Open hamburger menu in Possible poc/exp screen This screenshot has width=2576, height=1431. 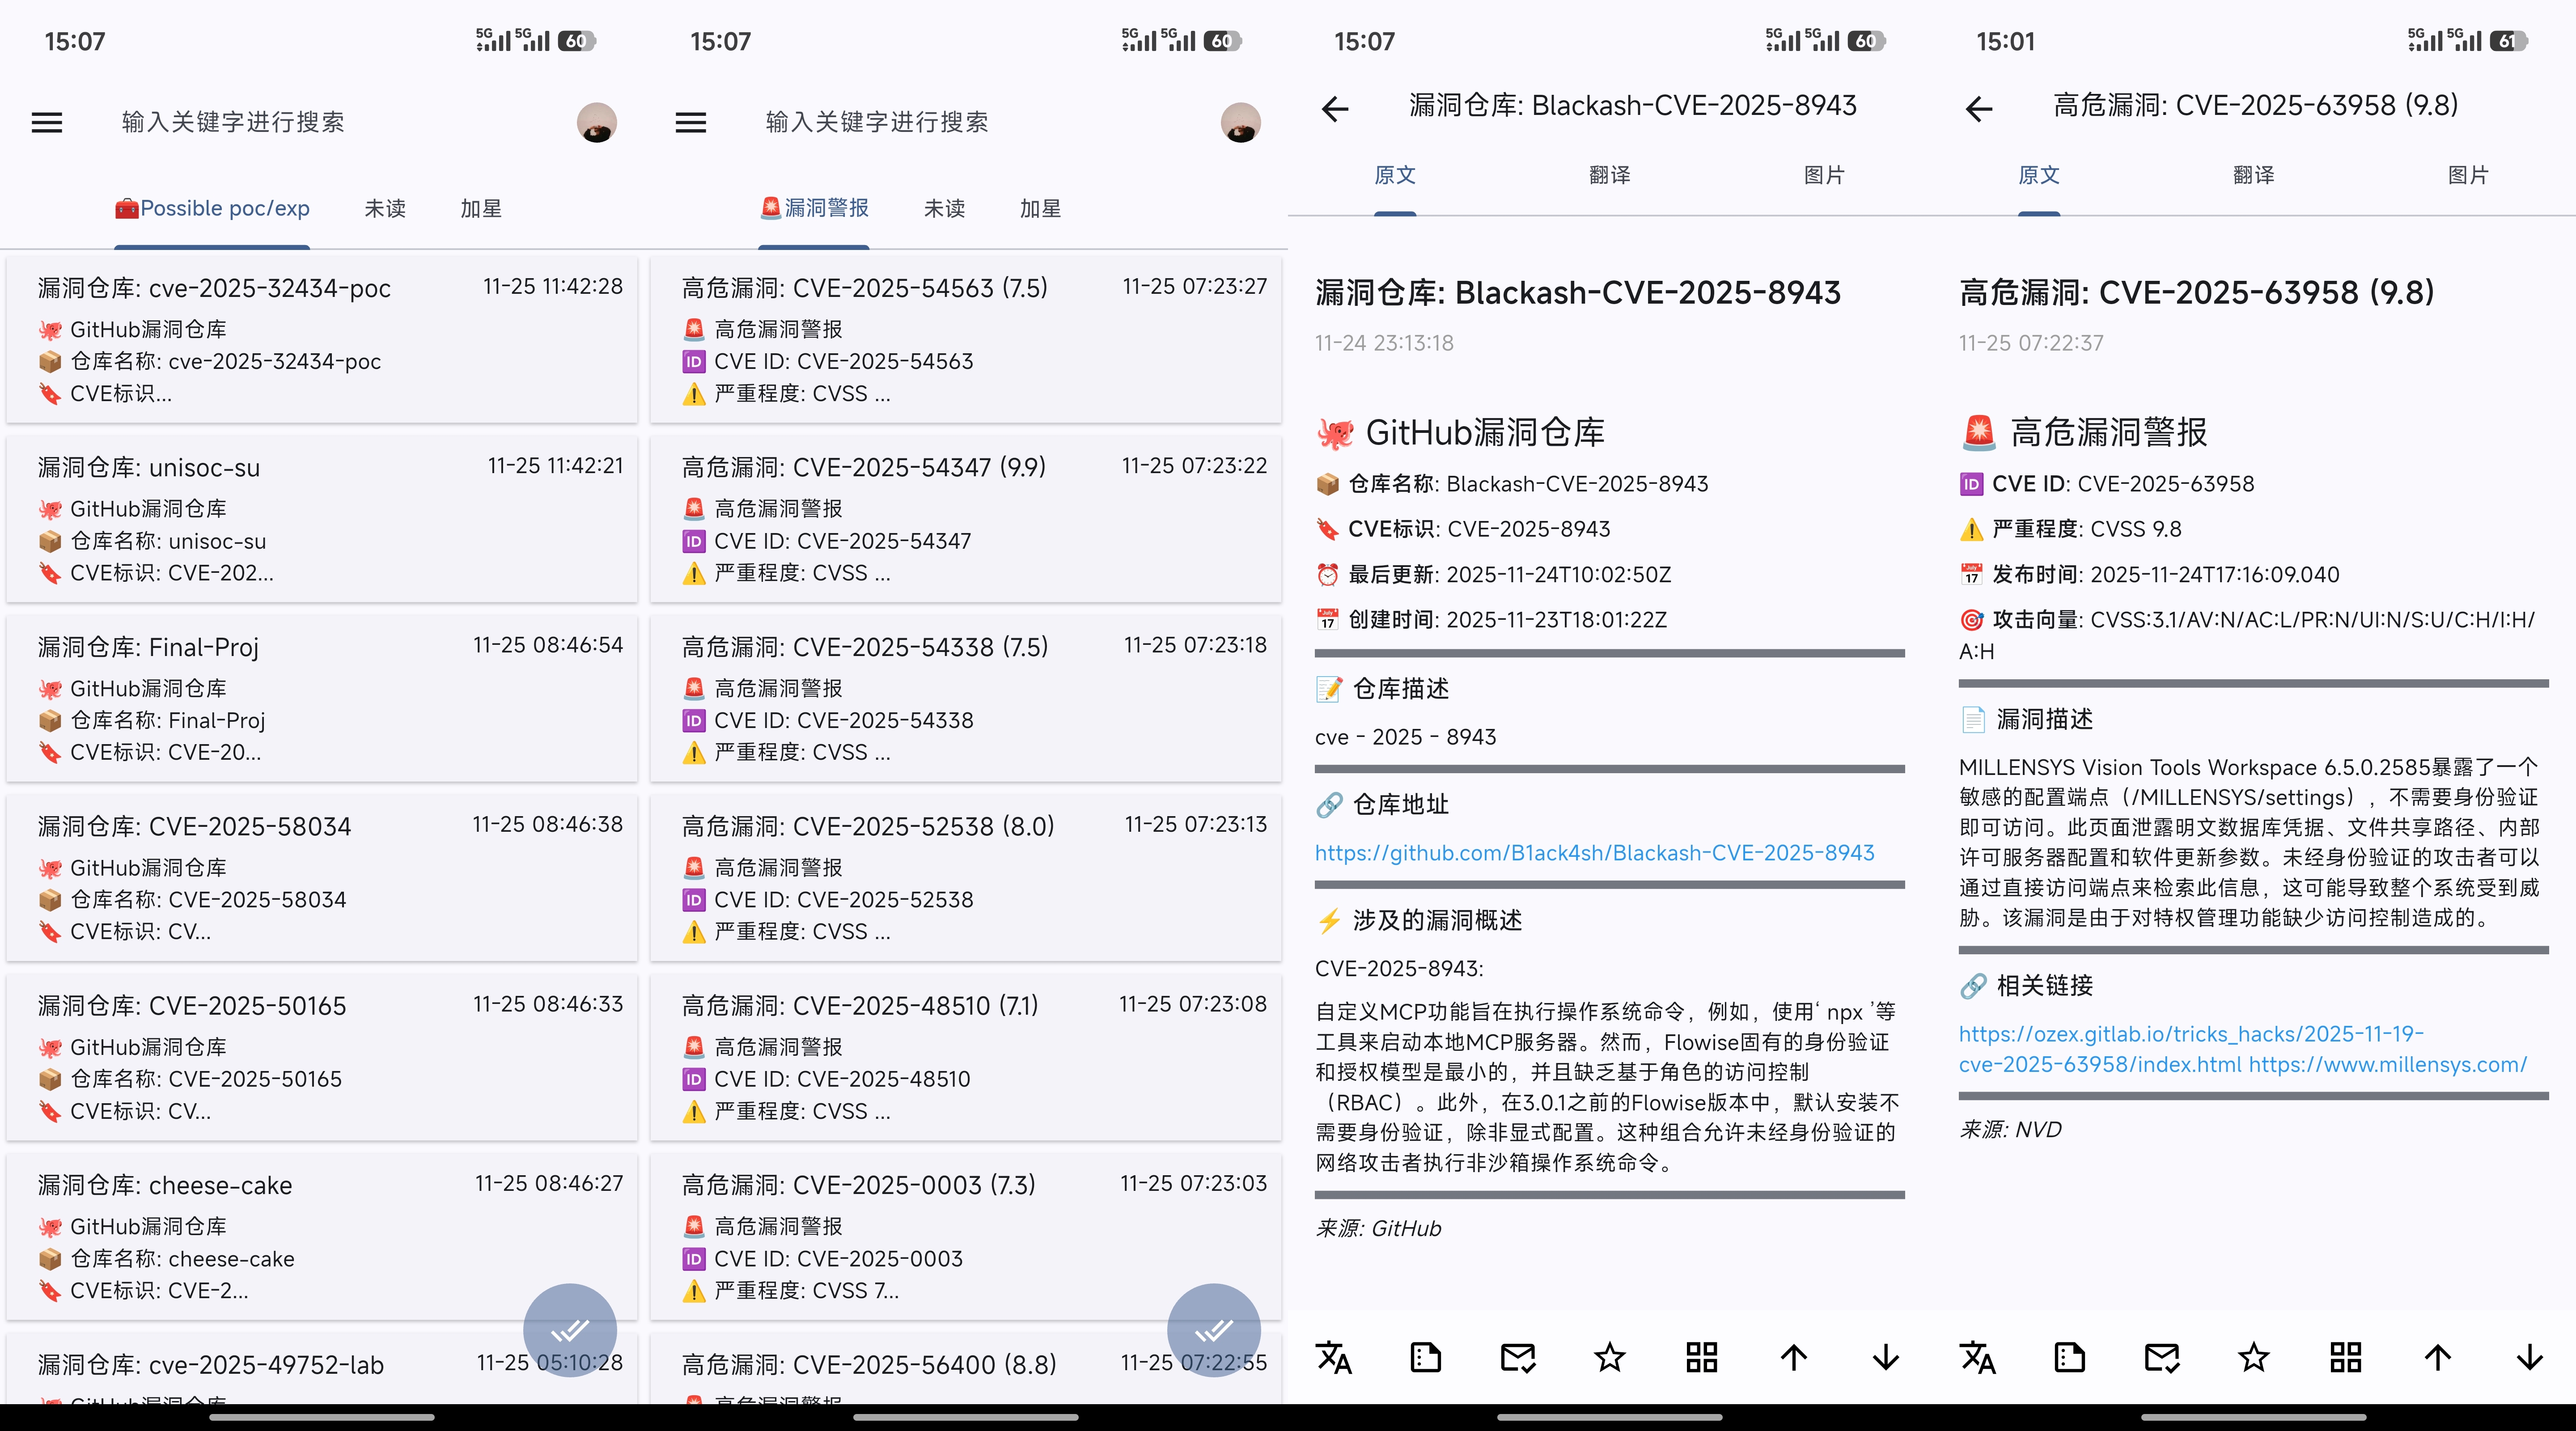47,122
